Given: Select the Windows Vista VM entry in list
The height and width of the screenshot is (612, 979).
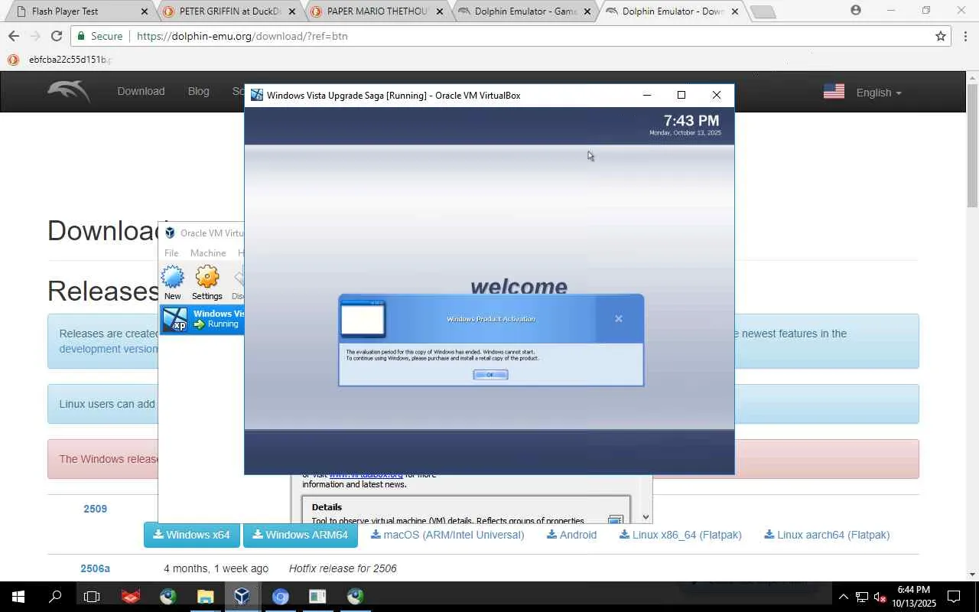Looking at the screenshot, I should coord(203,319).
